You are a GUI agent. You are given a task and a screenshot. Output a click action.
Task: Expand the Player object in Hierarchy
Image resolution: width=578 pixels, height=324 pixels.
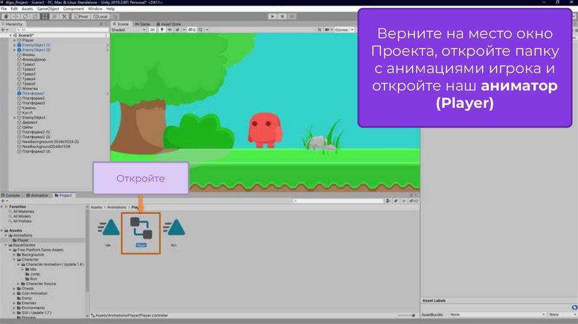click(x=15, y=40)
